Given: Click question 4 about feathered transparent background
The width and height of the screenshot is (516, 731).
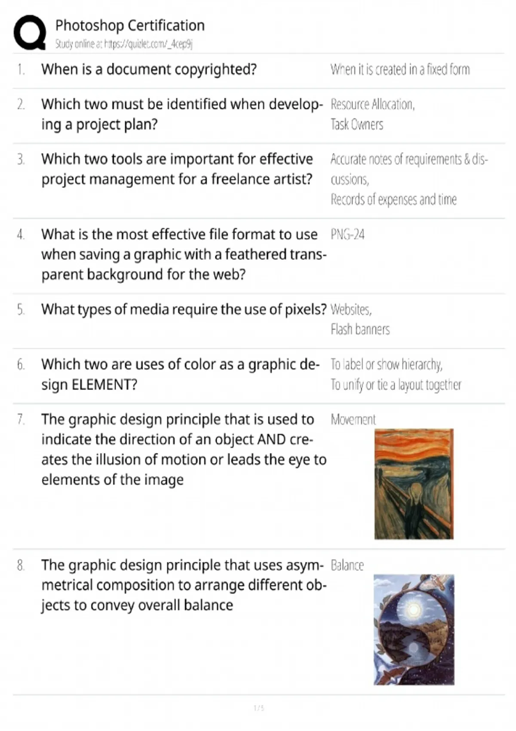Looking at the screenshot, I should (x=184, y=254).
